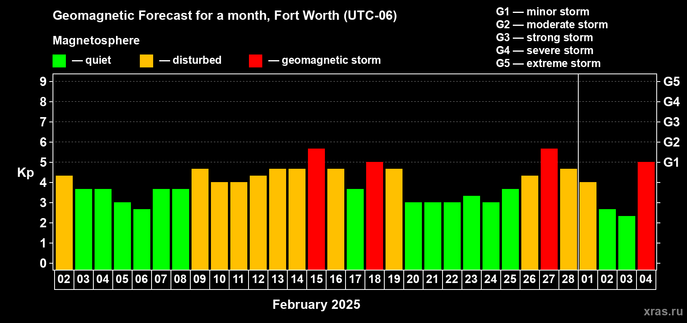Click the green bar for February 23
Image resolution: width=687 pixels, height=323 pixels.
pos(472,233)
